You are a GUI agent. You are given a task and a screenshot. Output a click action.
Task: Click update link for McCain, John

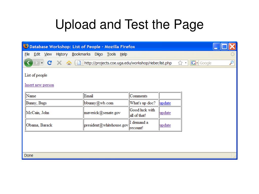(165, 113)
